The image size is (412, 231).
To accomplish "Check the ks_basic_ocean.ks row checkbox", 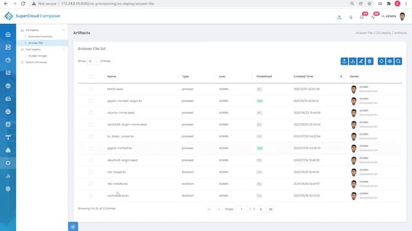I will click(91, 137).
